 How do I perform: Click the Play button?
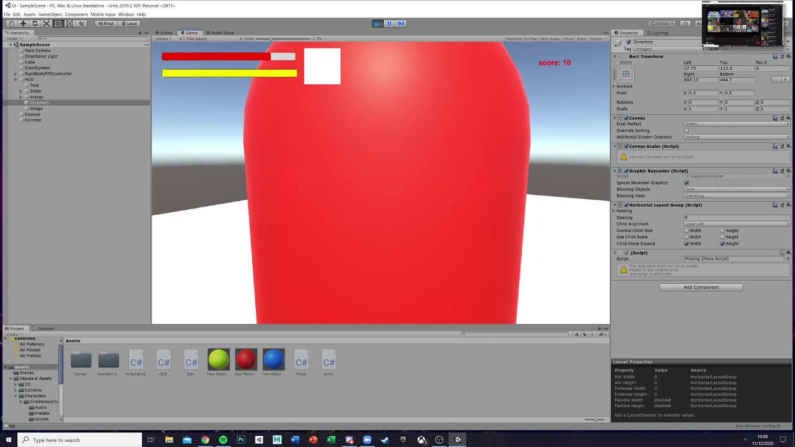(x=377, y=24)
